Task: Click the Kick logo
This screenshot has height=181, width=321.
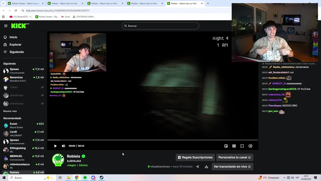Action: pyautogui.click(x=20, y=26)
